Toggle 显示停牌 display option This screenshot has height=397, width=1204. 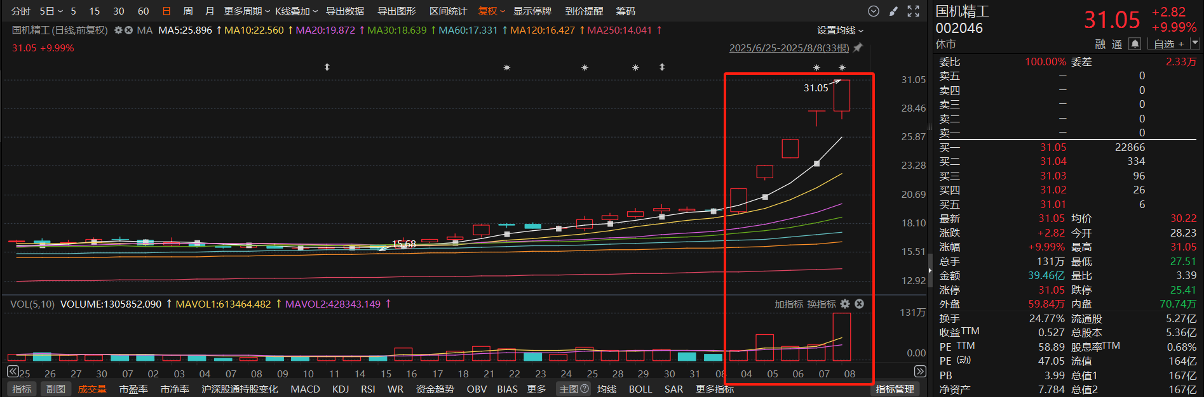tap(532, 11)
